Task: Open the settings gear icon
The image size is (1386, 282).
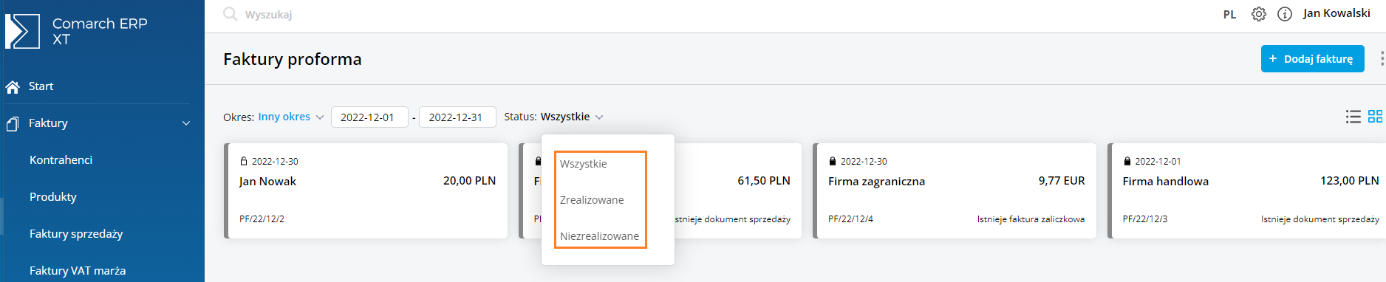Action: 1259,14
